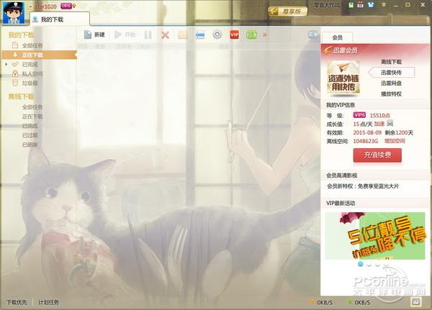Click the small gray icon next to 加速
Screen dimensions: 432x310
pos(390,123)
